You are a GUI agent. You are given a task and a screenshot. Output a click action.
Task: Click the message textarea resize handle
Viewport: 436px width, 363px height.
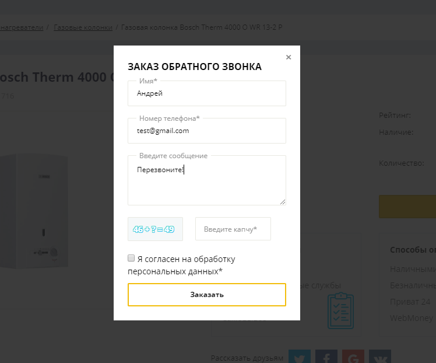tap(283, 202)
